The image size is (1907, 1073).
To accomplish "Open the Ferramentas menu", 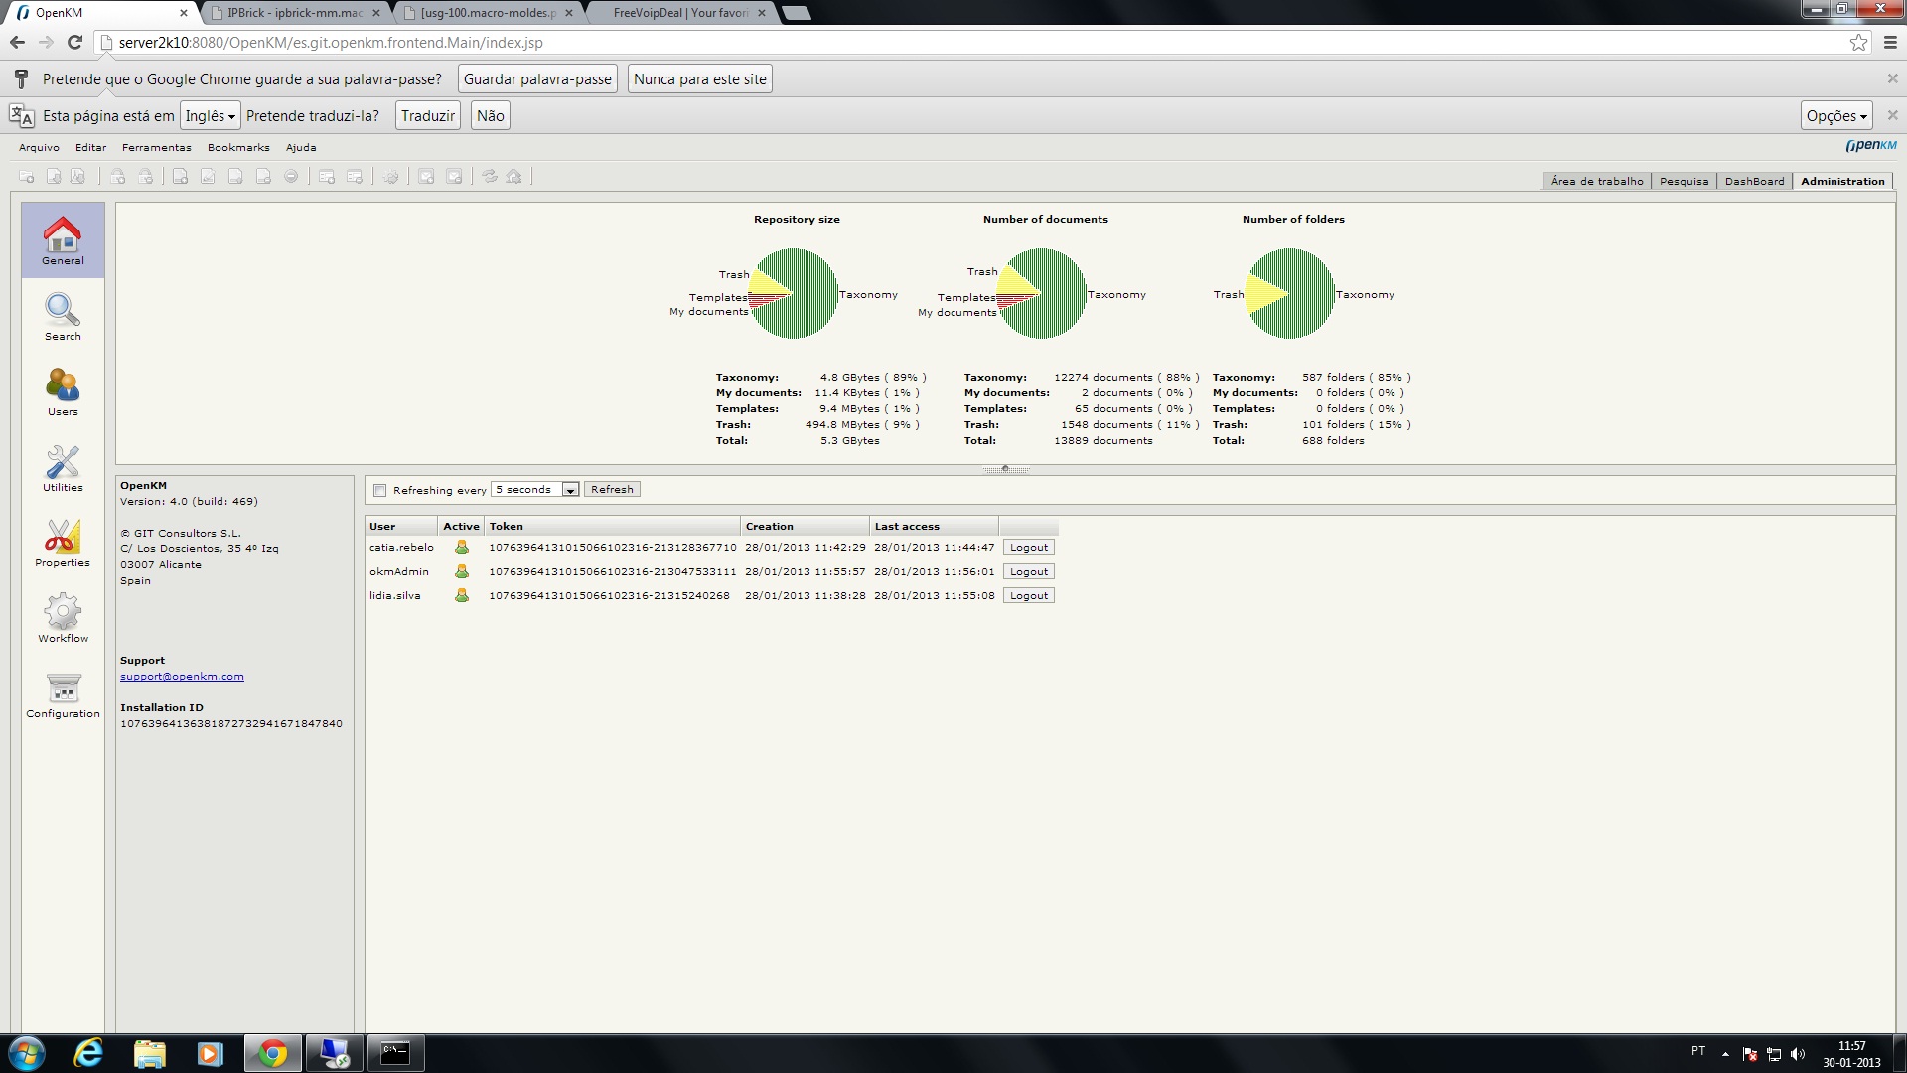I will (x=156, y=147).
